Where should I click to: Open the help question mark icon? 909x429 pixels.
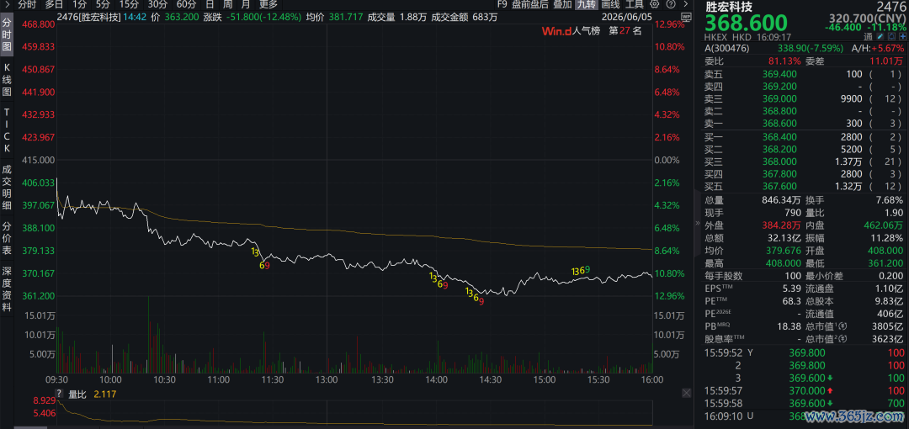coord(671,4)
